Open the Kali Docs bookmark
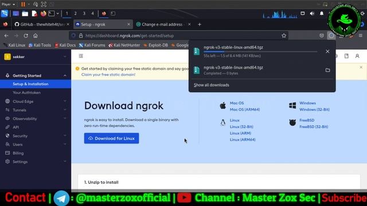The width and height of the screenshot is (367, 206). click(65, 45)
